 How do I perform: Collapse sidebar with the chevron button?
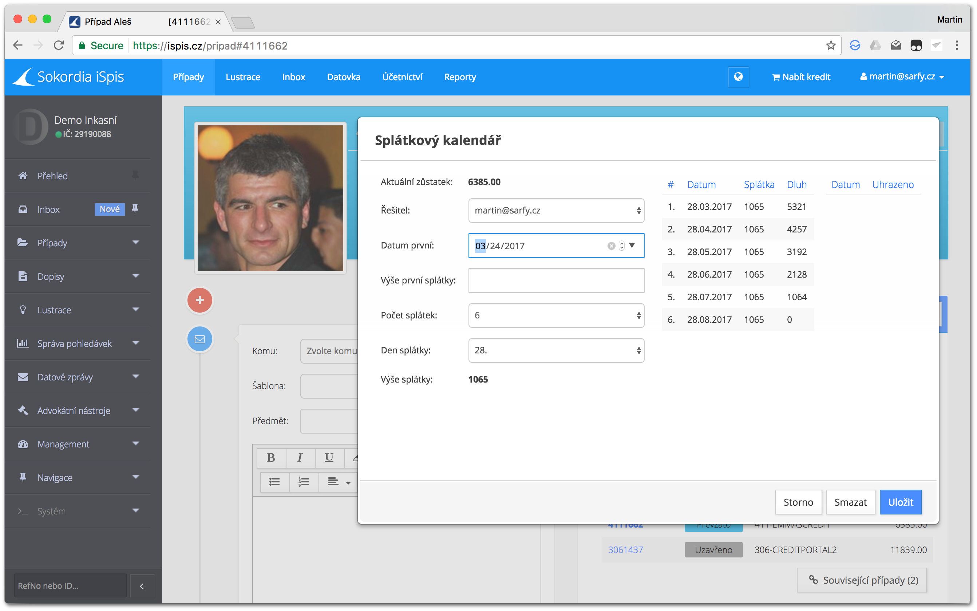[x=142, y=586]
